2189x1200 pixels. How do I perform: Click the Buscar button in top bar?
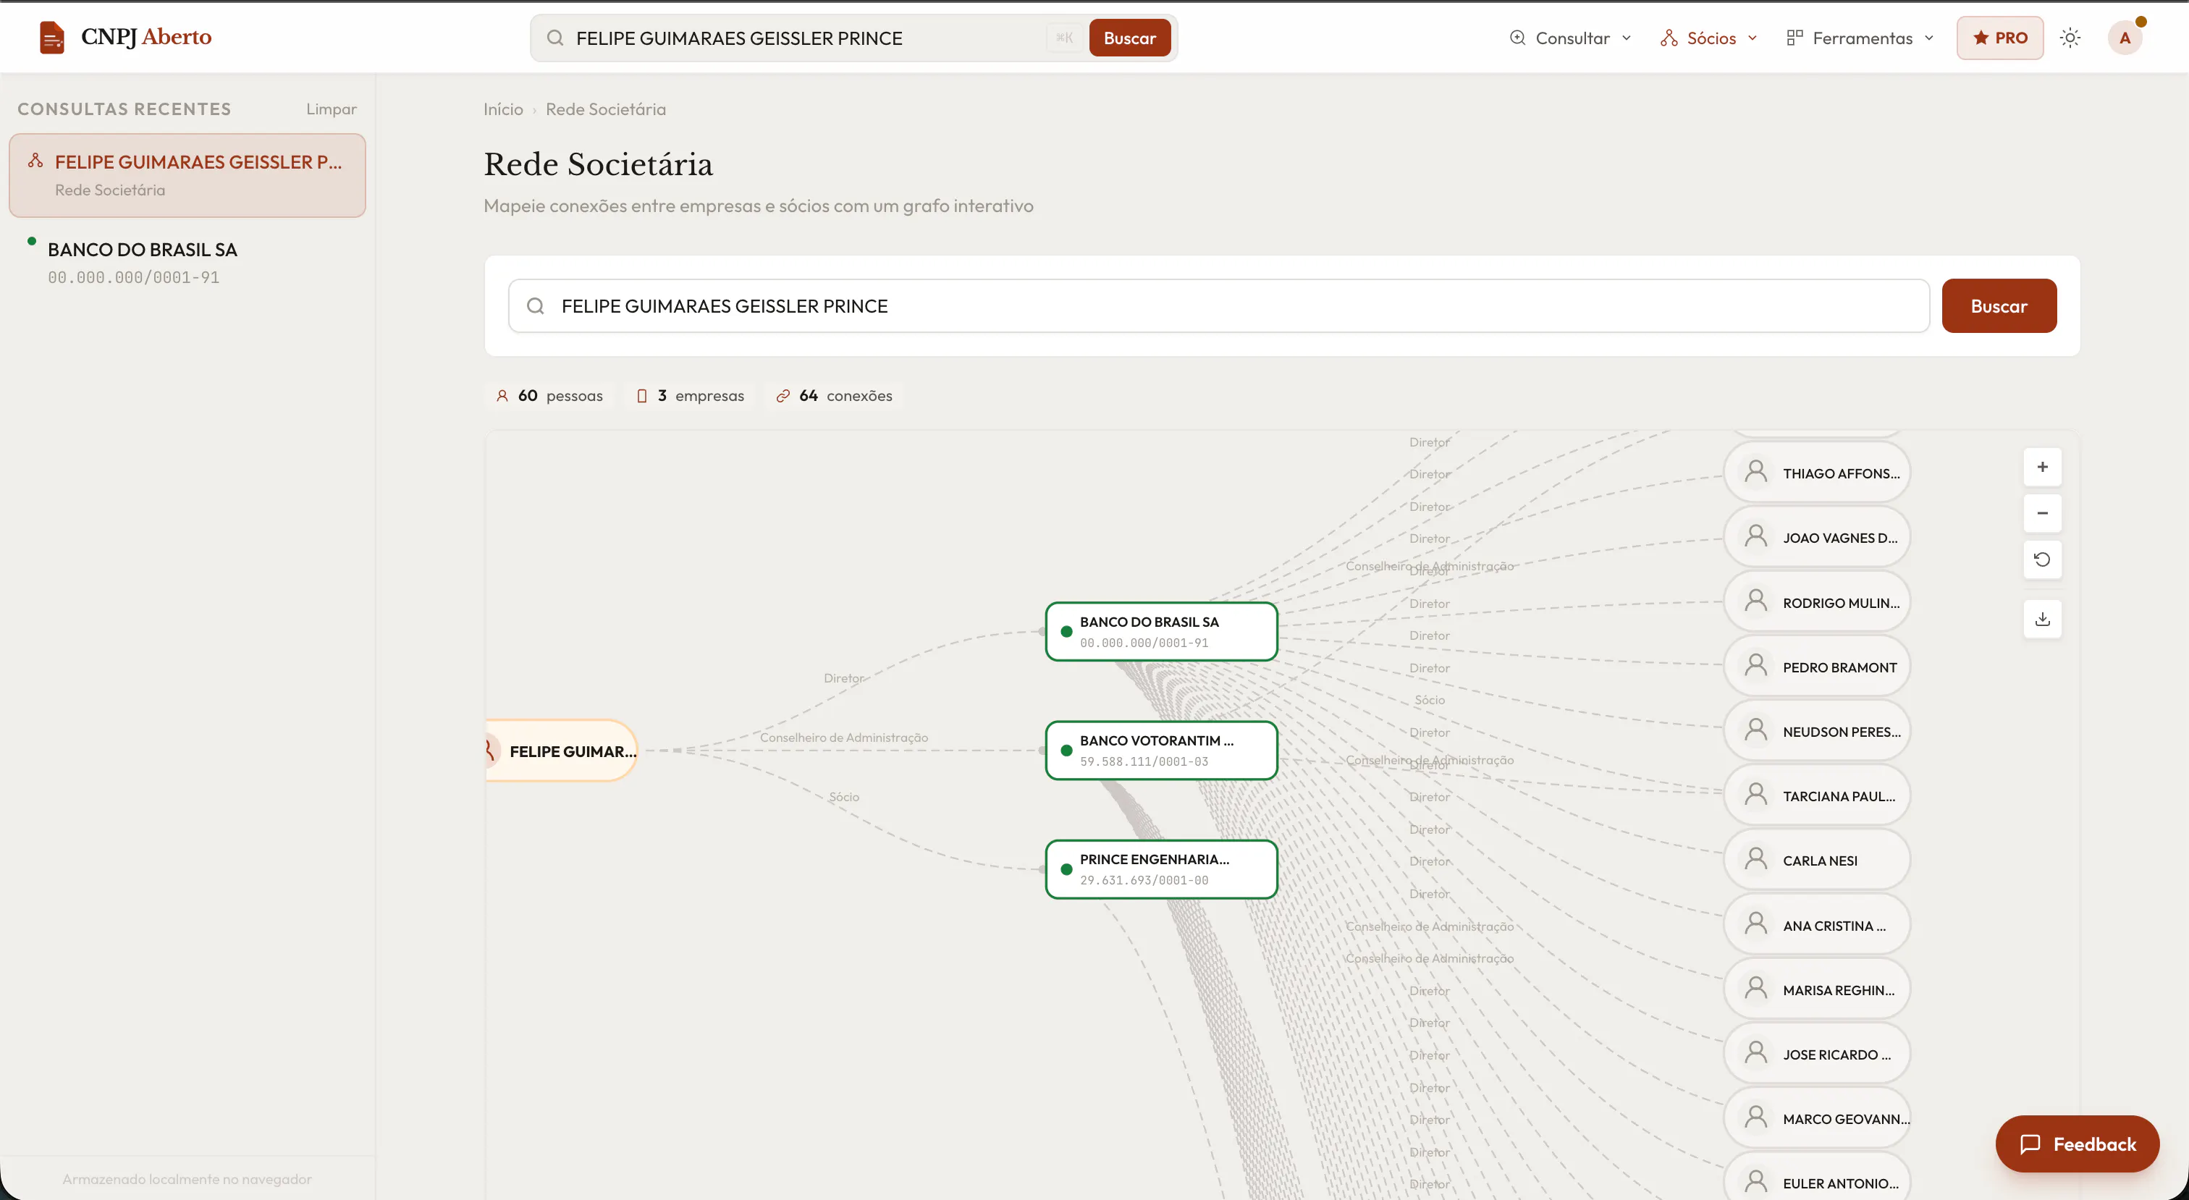coord(1129,38)
